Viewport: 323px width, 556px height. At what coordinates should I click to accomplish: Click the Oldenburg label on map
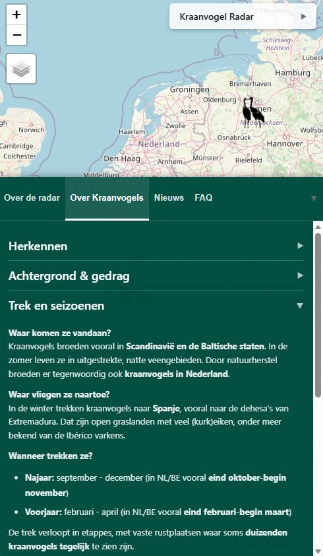[220, 100]
